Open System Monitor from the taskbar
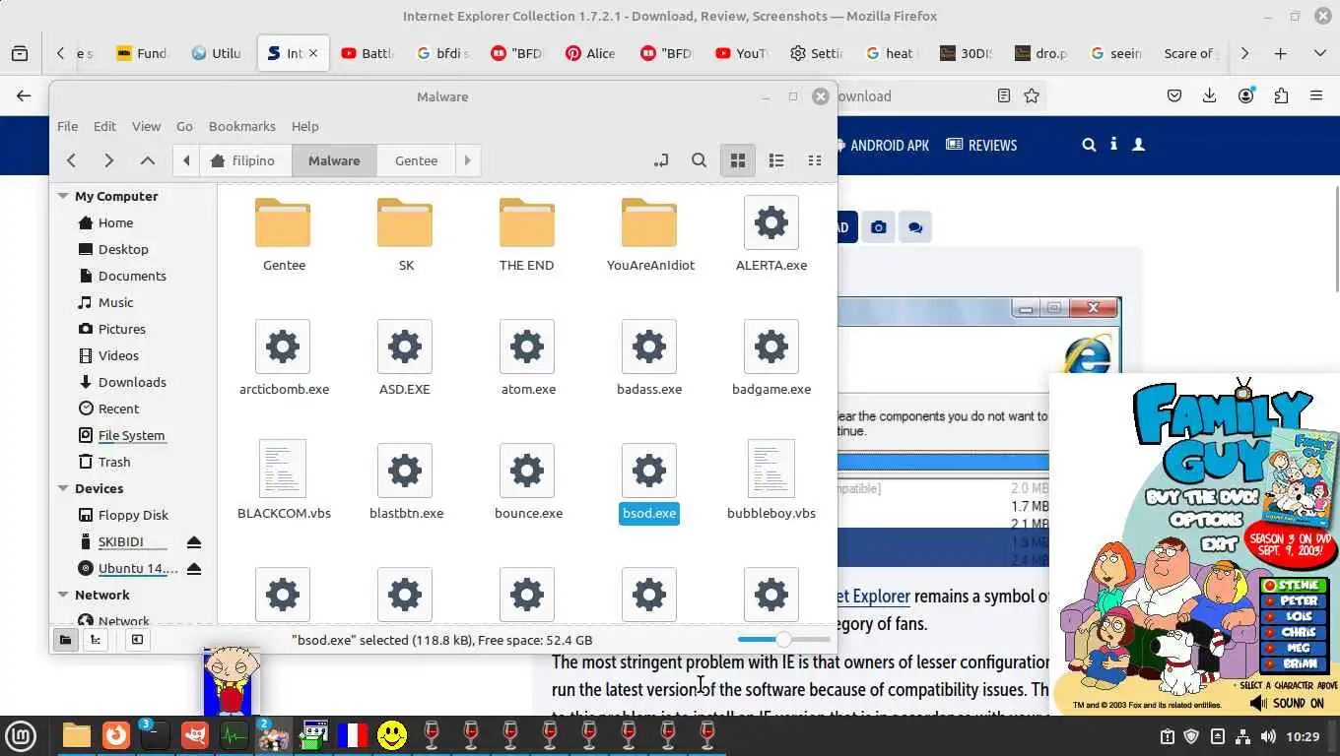 [234, 735]
